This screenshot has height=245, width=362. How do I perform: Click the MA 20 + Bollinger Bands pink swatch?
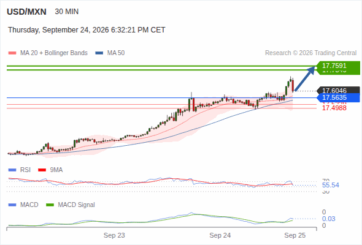pos(12,53)
